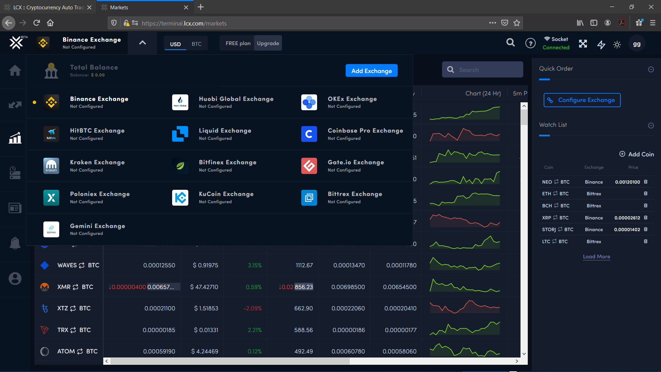Click the Add Exchange button

371,71
